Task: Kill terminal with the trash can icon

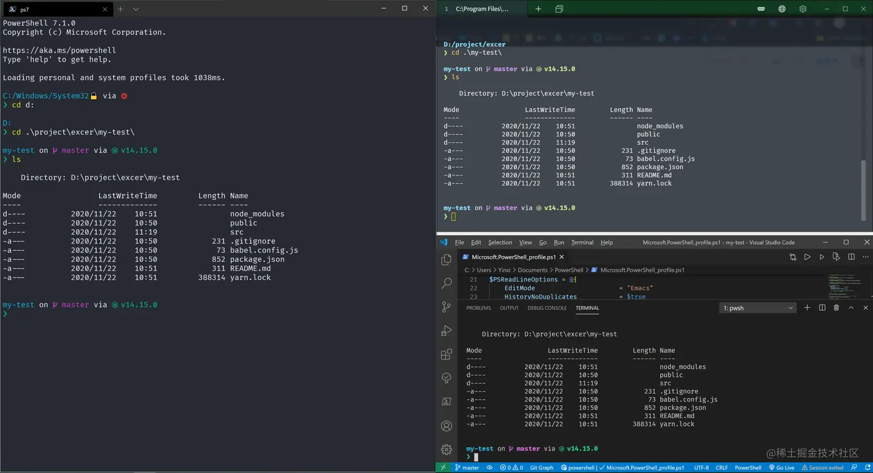Action: click(836, 308)
